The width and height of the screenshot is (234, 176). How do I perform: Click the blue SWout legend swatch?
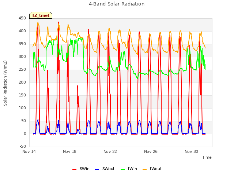pos(97,169)
